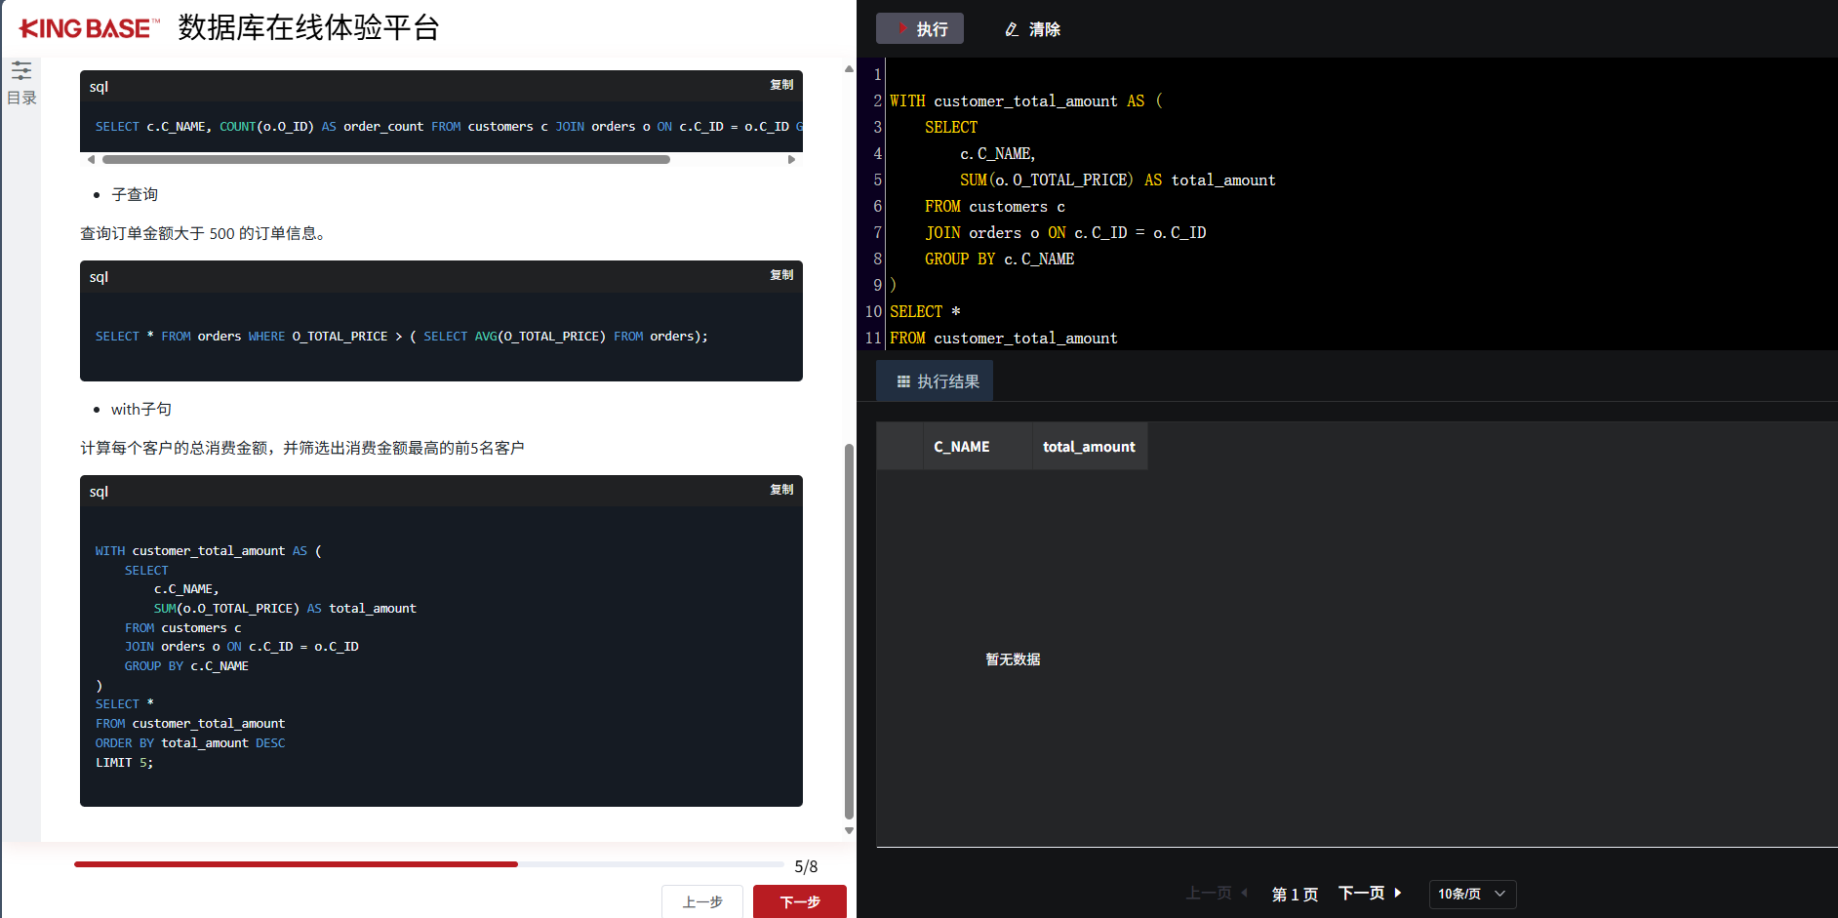Screen dimensions: 1838x918
Task: Advance the tutorial with 下一步
Action: pos(800,902)
